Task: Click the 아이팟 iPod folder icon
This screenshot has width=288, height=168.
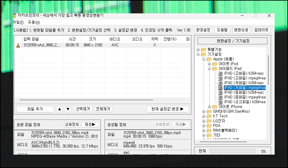Action: [215, 64]
